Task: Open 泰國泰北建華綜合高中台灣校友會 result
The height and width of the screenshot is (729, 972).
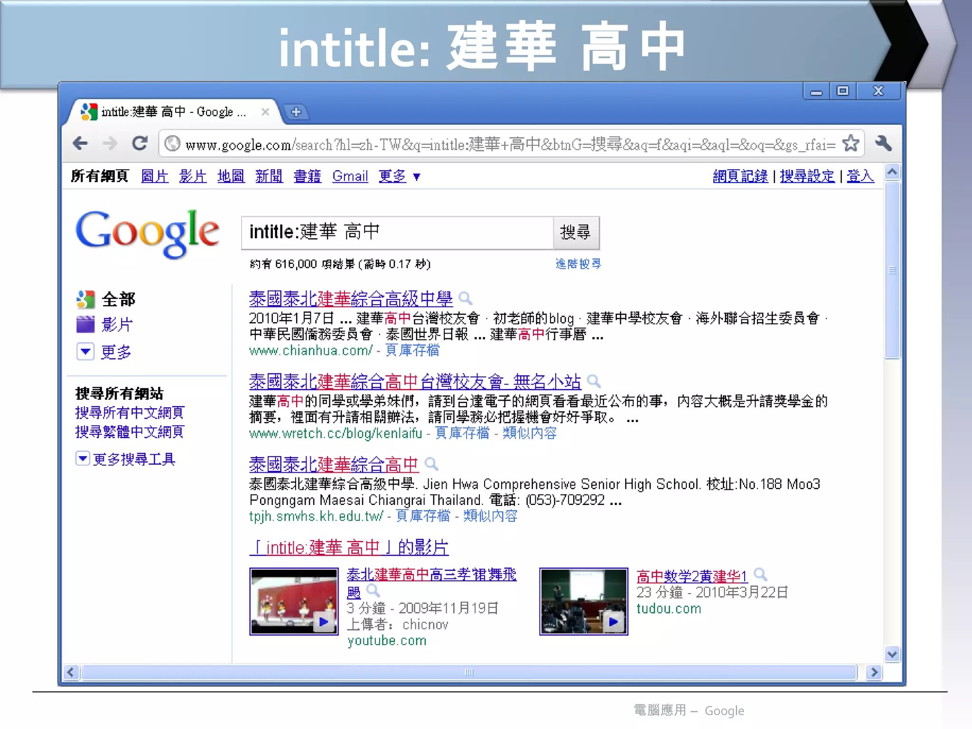Action: [415, 381]
